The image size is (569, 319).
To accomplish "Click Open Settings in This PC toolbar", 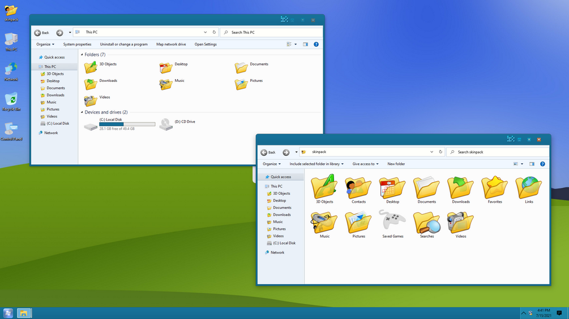I will click(206, 44).
